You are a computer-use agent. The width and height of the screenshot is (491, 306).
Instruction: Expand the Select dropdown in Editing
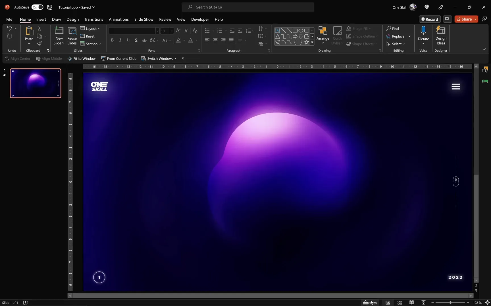[396, 44]
